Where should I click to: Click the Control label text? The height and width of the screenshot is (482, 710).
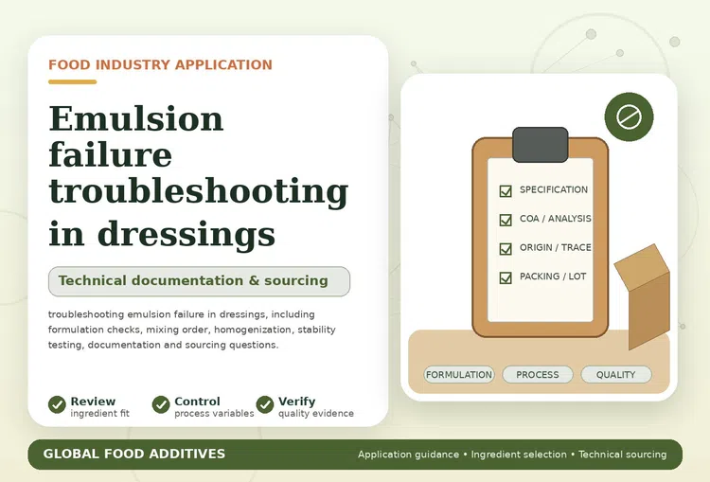198,402
